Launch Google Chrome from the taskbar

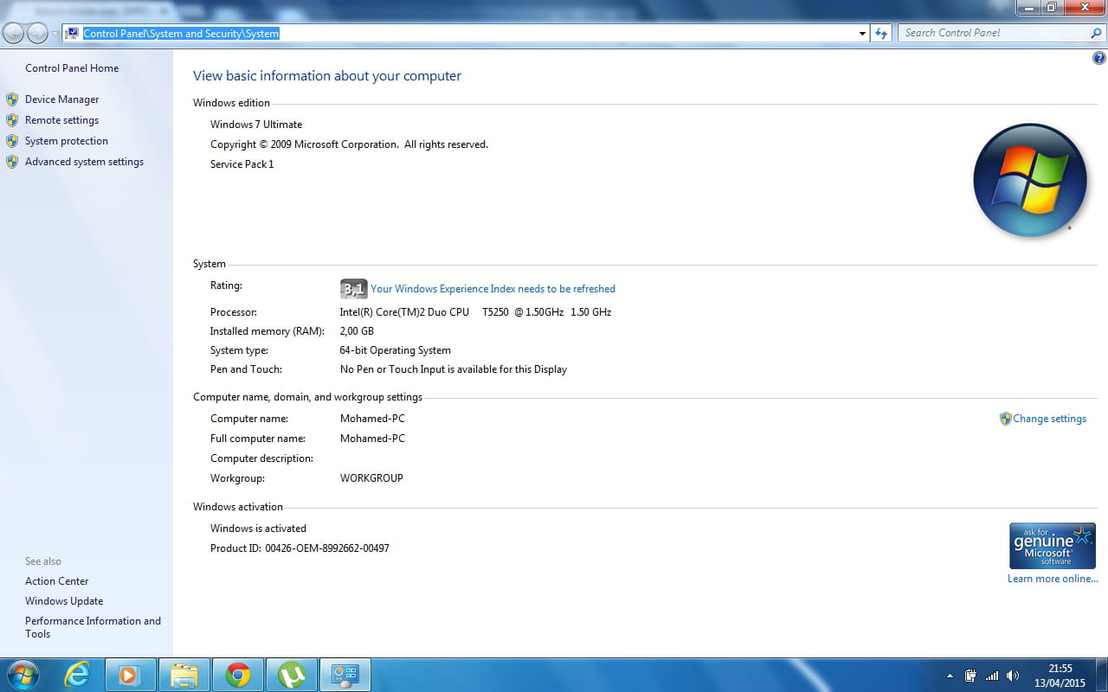click(x=238, y=675)
